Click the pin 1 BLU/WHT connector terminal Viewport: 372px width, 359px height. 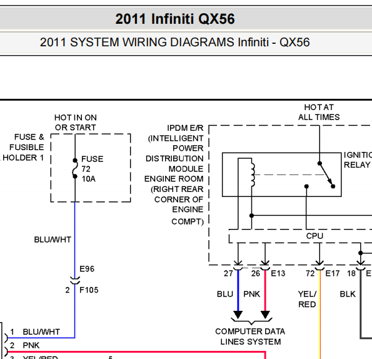(x=6, y=337)
